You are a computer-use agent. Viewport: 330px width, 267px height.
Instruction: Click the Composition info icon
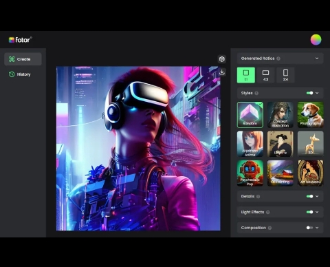[269, 228]
